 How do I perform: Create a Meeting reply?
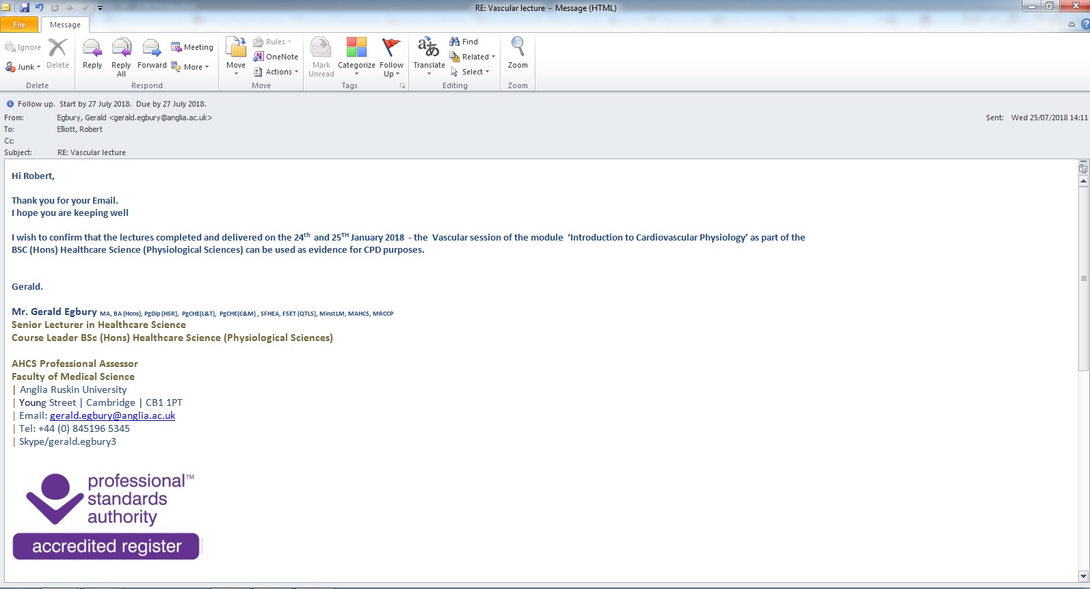[x=192, y=47]
